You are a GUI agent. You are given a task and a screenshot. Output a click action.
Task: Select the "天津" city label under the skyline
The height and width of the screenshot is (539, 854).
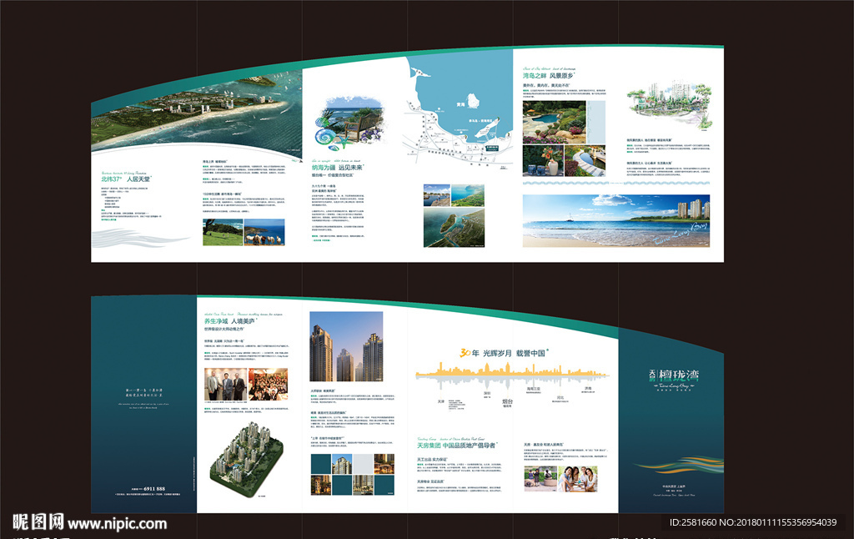pos(441,401)
